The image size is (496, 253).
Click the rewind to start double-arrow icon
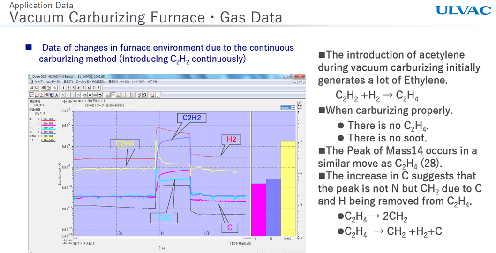[64, 95]
